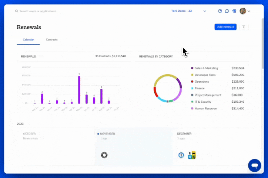Click the gift box icon
Viewport: 268px width, 178px height.
coord(234,11)
